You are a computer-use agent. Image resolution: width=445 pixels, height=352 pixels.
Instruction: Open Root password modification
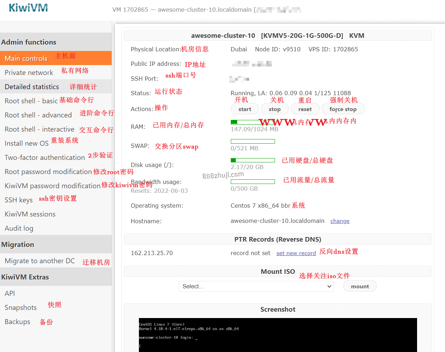tap(56, 171)
